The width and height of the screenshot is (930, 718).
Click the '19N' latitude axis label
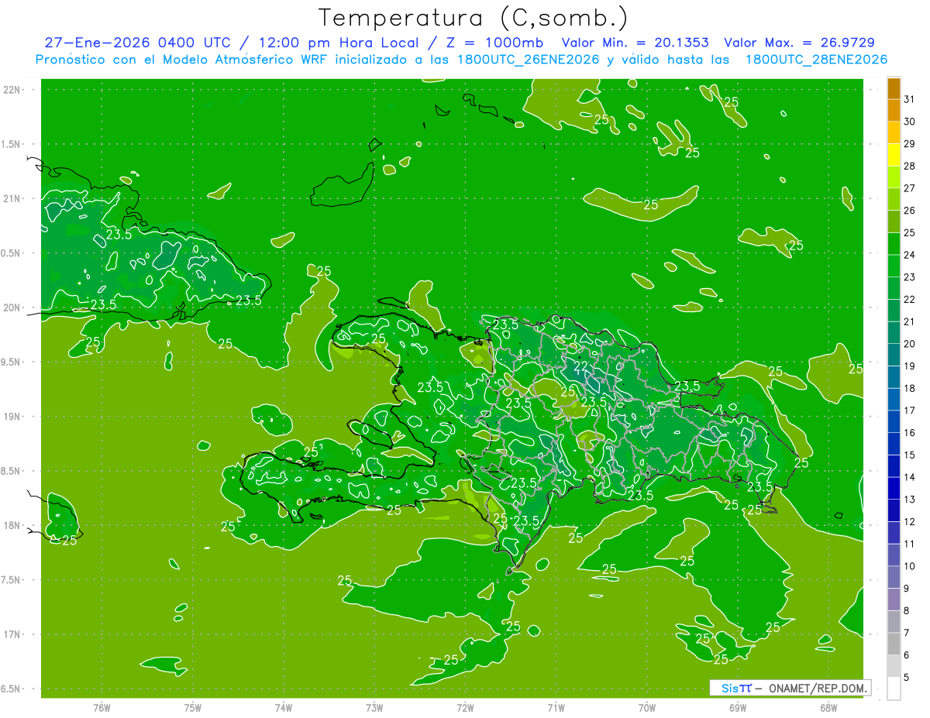(12, 417)
